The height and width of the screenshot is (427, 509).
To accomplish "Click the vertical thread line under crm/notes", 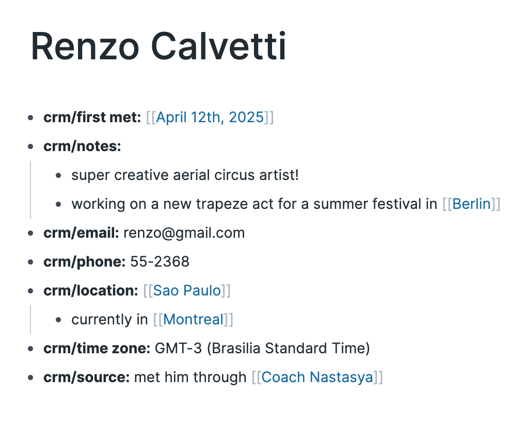I will [x=30, y=190].
